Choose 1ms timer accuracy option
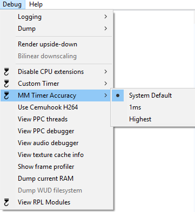Image resolution: width=195 pixels, height=212 pixels. pos(135,107)
